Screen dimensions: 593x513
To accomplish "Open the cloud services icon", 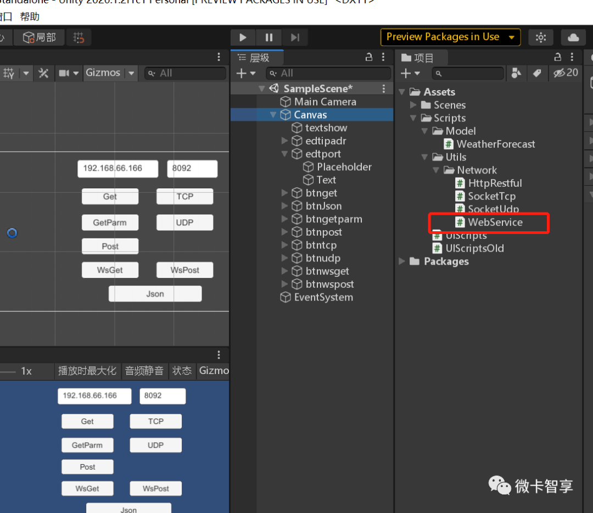I will [x=573, y=37].
